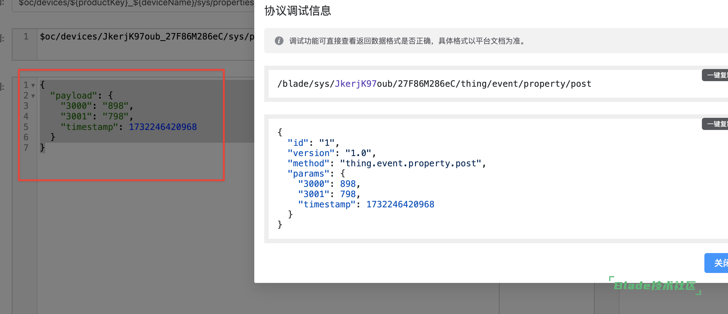Click the editor timestamp line 1732246420968
Viewport: 728px width, 314px height.
tap(128, 127)
